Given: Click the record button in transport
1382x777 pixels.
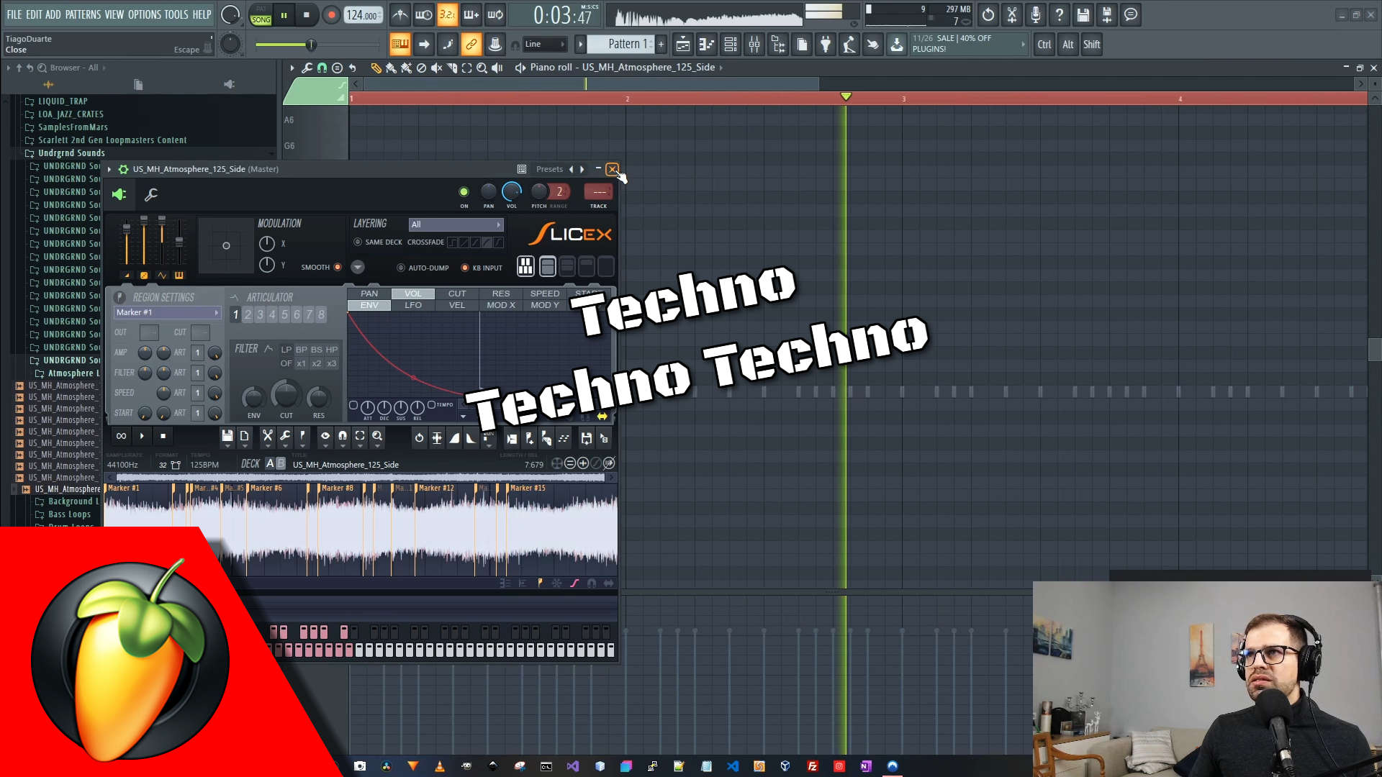Looking at the screenshot, I should tap(331, 15).
